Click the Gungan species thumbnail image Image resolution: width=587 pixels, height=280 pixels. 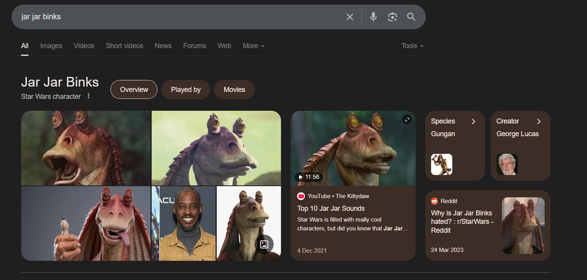click(442, 164)
